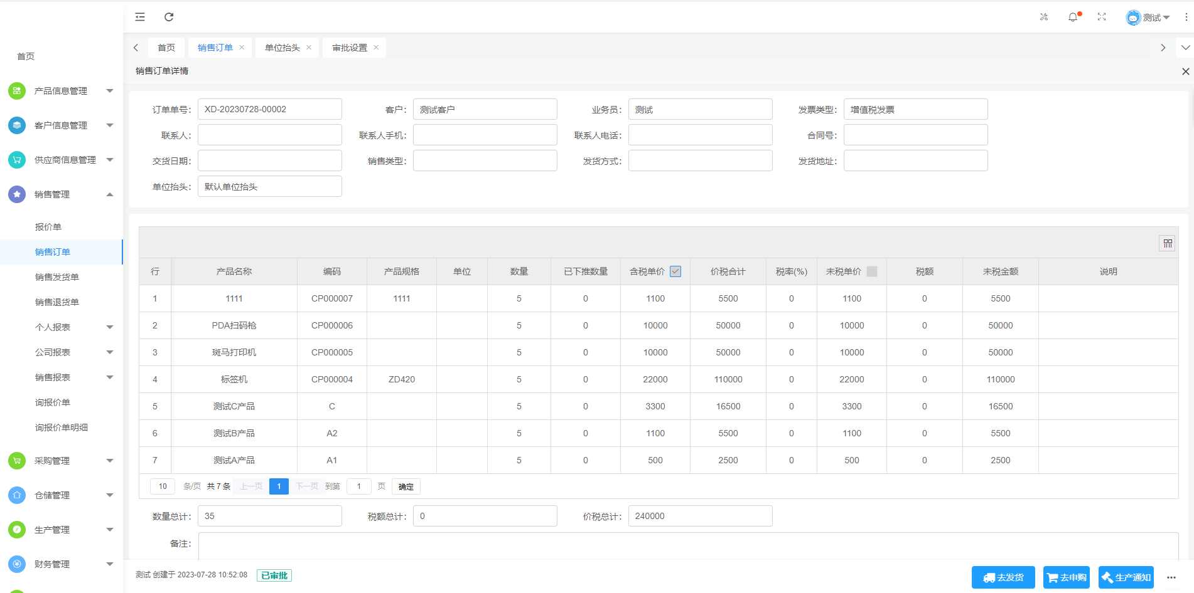Open the 测试 user dropdown
The width and height of the screenshot is (1194, 593).
[1148, 18]
